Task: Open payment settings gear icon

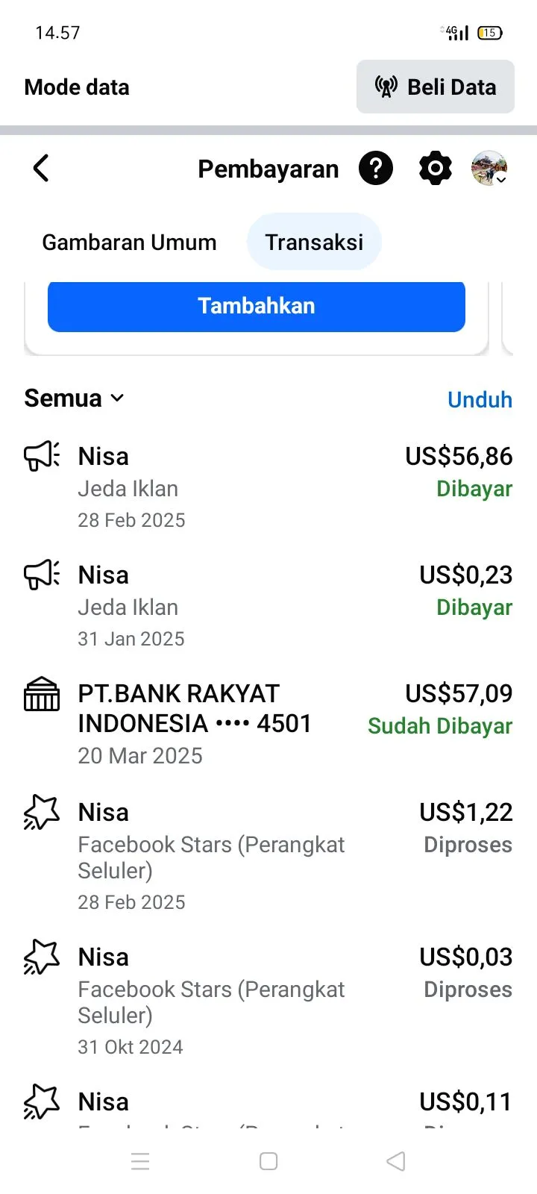Action: [x=436, y=169]
